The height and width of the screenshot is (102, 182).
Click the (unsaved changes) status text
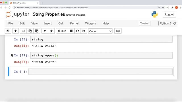click(x=75, y=15)
